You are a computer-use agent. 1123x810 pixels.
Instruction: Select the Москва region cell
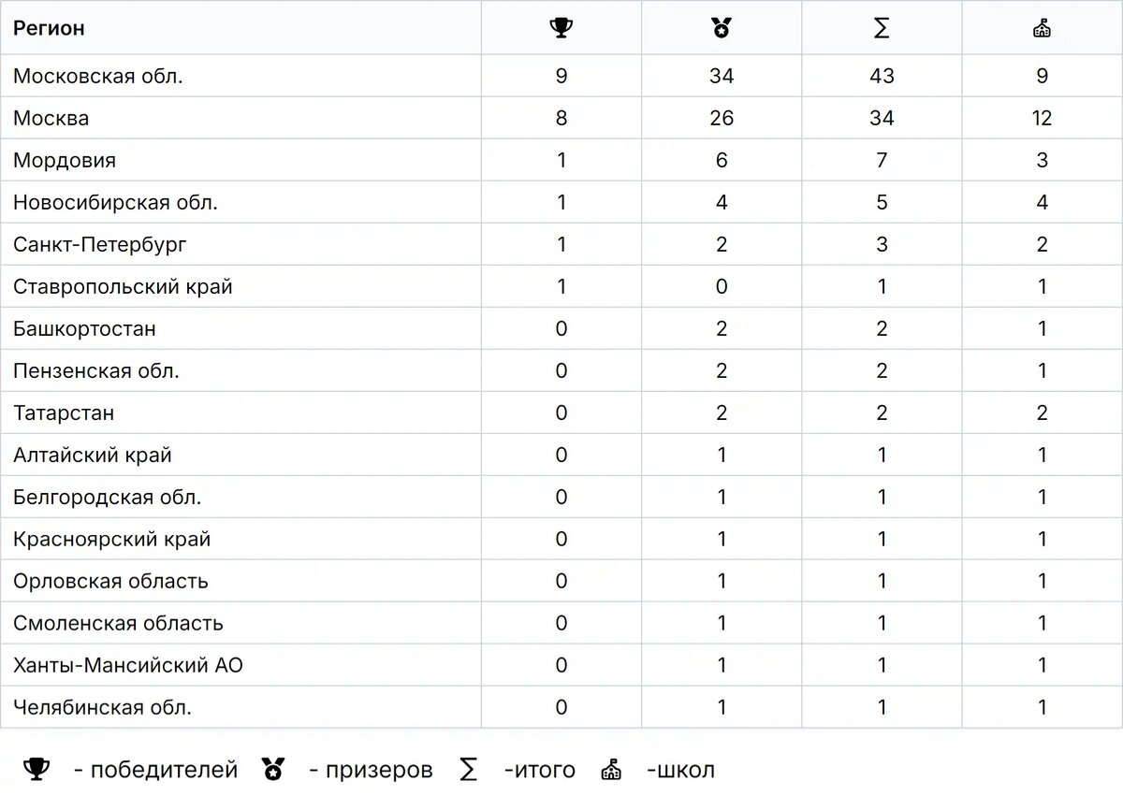click(x=241, y=118)
